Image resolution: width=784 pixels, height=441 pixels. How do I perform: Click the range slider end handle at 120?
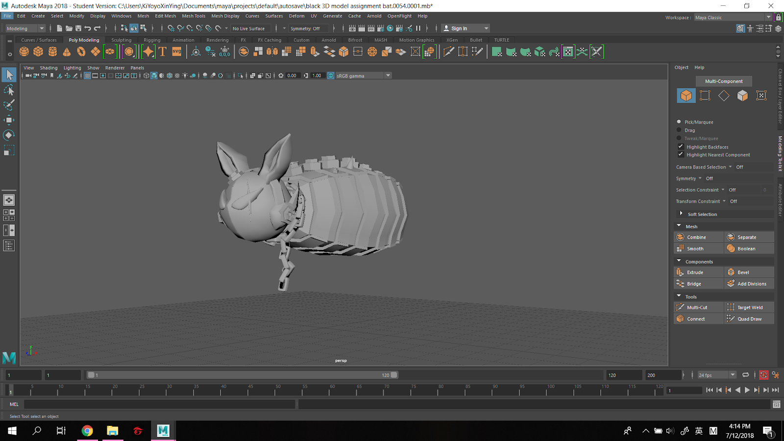394,375
